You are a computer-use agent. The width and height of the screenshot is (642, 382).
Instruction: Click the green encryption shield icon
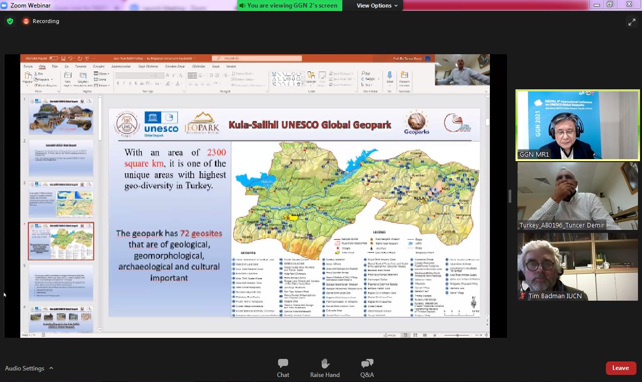pyautogui.click(x=10, y=21)
